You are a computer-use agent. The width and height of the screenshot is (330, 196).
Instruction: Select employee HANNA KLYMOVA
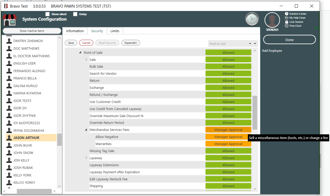[x=27, y=93]
